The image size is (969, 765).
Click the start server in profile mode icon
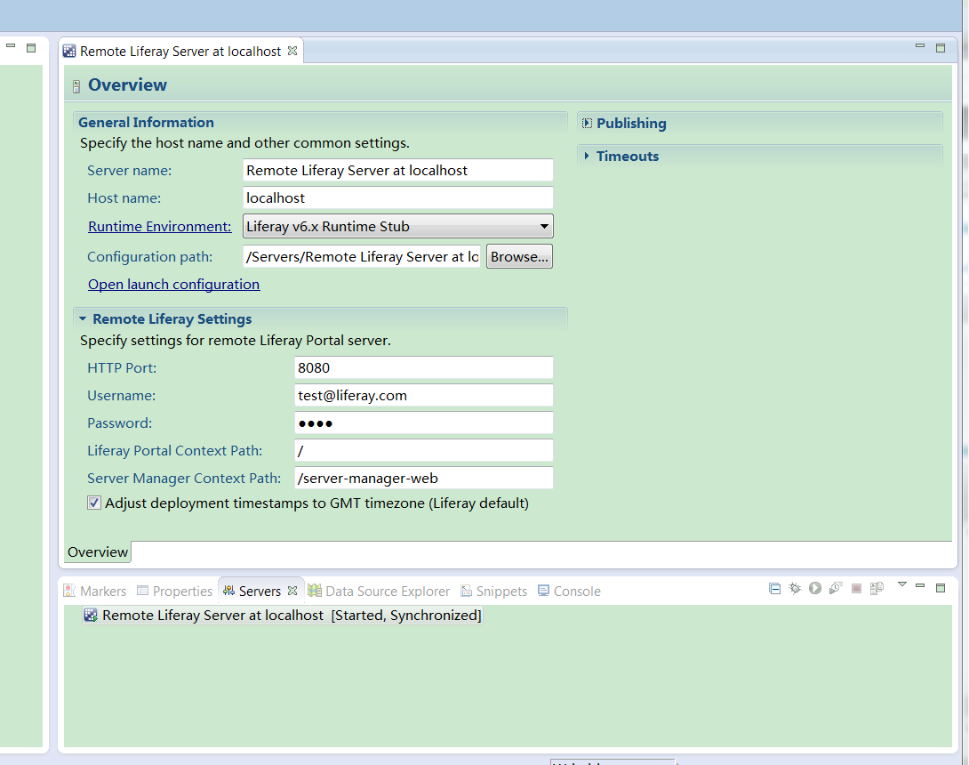coord(836,588)
